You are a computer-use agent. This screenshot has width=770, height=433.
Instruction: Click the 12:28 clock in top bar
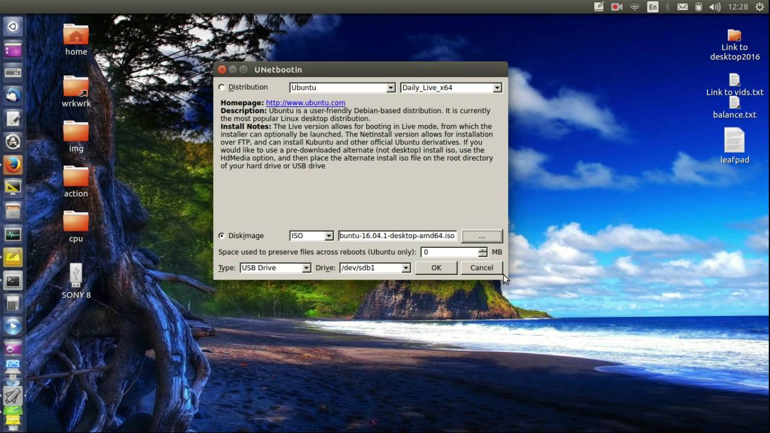(738, 7)
